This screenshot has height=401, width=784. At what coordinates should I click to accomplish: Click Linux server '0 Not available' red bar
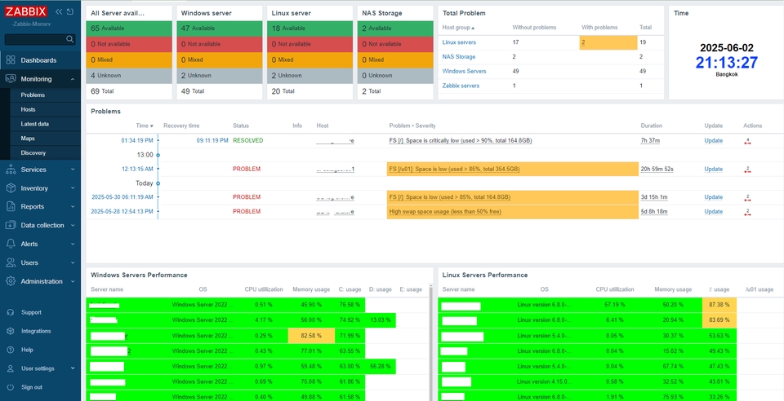click(310, 44)
